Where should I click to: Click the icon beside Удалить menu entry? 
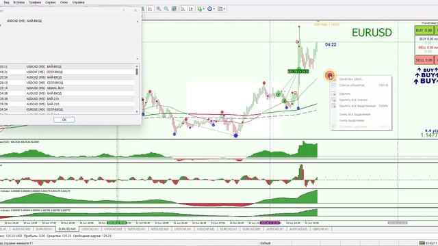[x=333, y=94]
